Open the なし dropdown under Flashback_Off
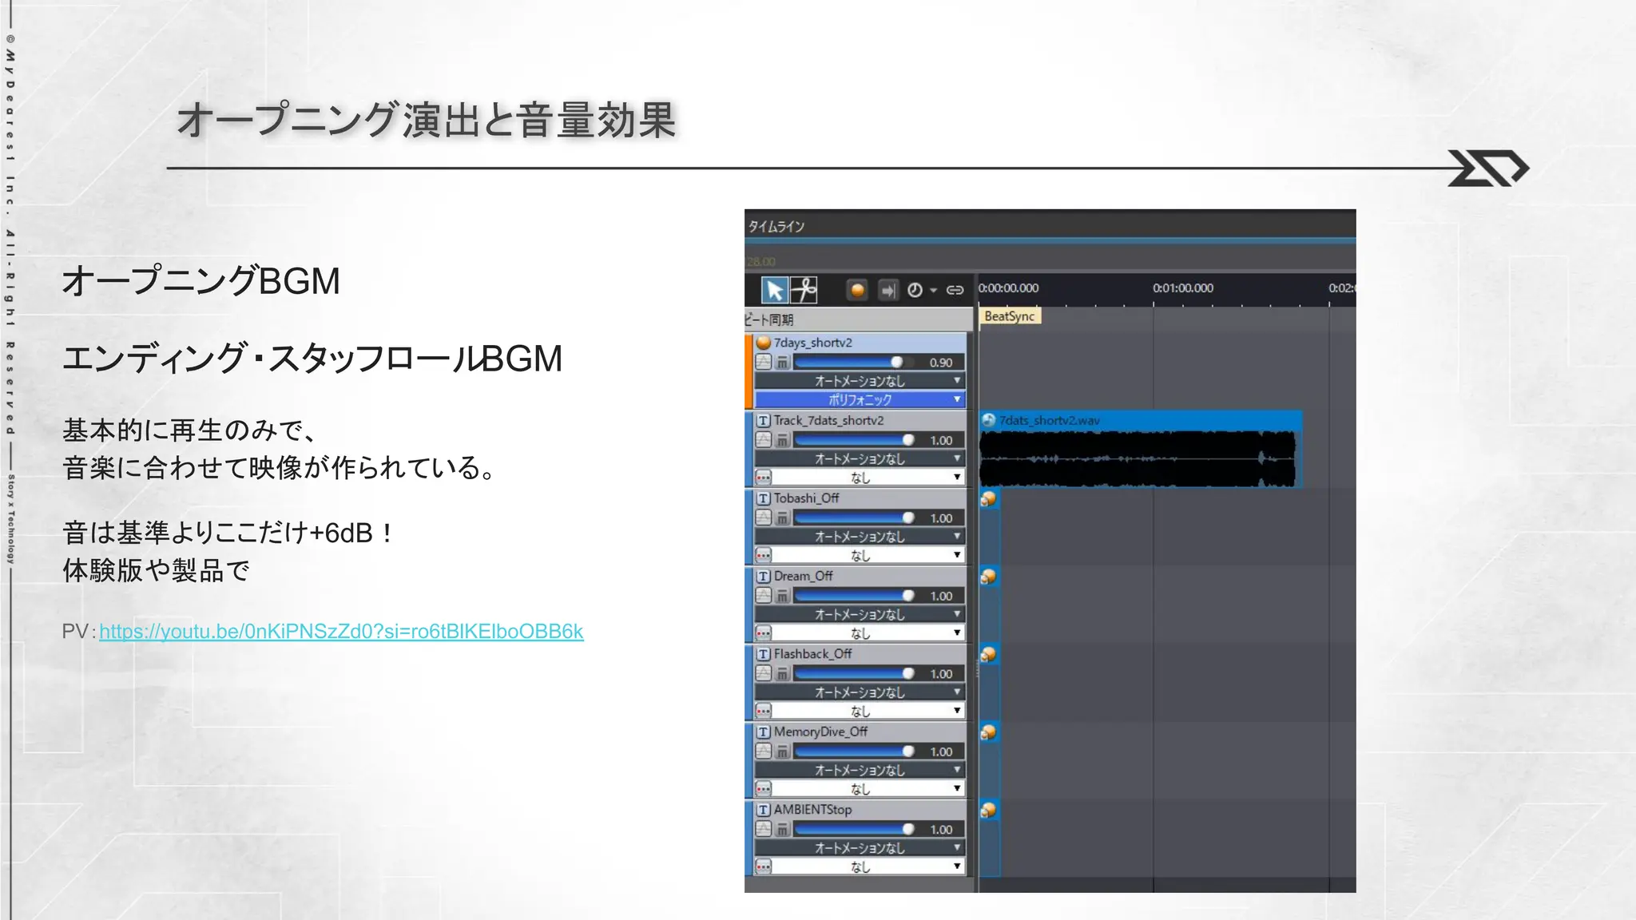 pos(869,711)
